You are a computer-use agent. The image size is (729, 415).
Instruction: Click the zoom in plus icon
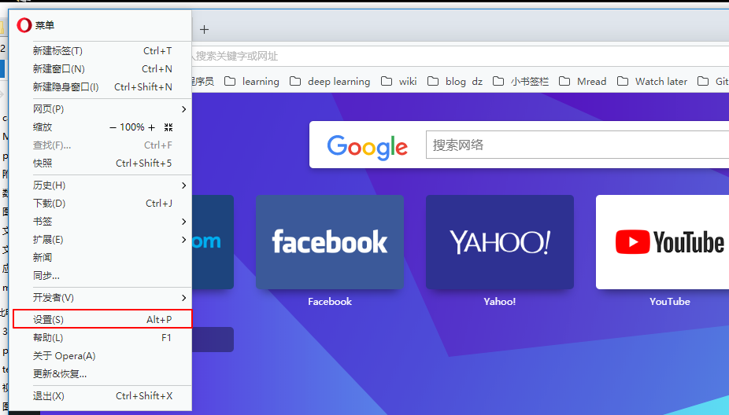pos(152,127)
